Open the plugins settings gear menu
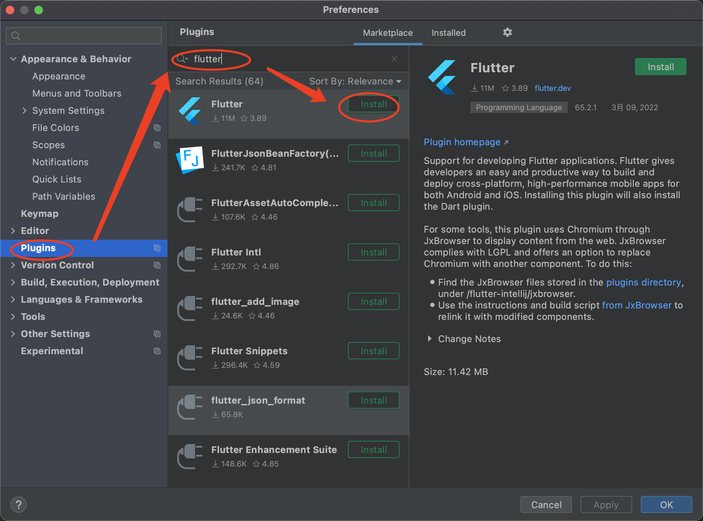 pyautogui.click(x=507, y=33)
